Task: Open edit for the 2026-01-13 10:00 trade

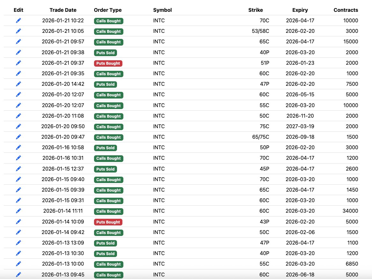Action: pos(18,264)
